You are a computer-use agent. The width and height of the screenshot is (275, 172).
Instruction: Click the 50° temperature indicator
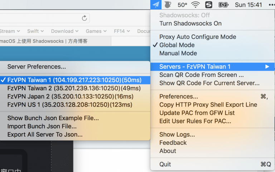(182, 5)
